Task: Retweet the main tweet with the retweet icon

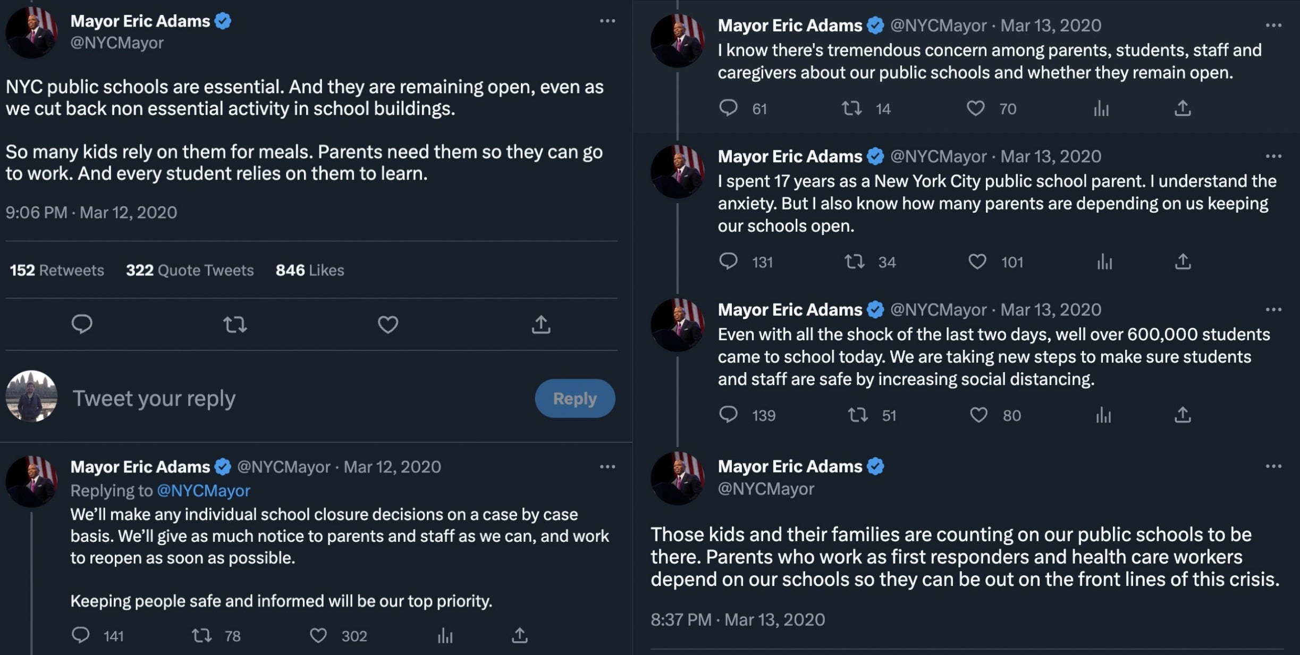Action: (235, 324)
